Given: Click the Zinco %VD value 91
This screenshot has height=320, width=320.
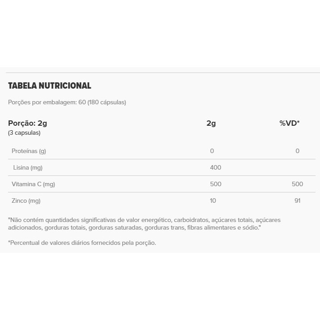Looking at the screenshot, I should pos(297,201).
